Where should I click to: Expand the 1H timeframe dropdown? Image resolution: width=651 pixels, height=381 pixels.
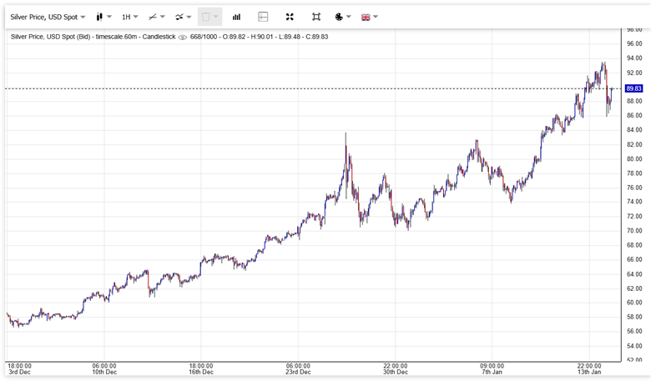(x=129, y=17)
